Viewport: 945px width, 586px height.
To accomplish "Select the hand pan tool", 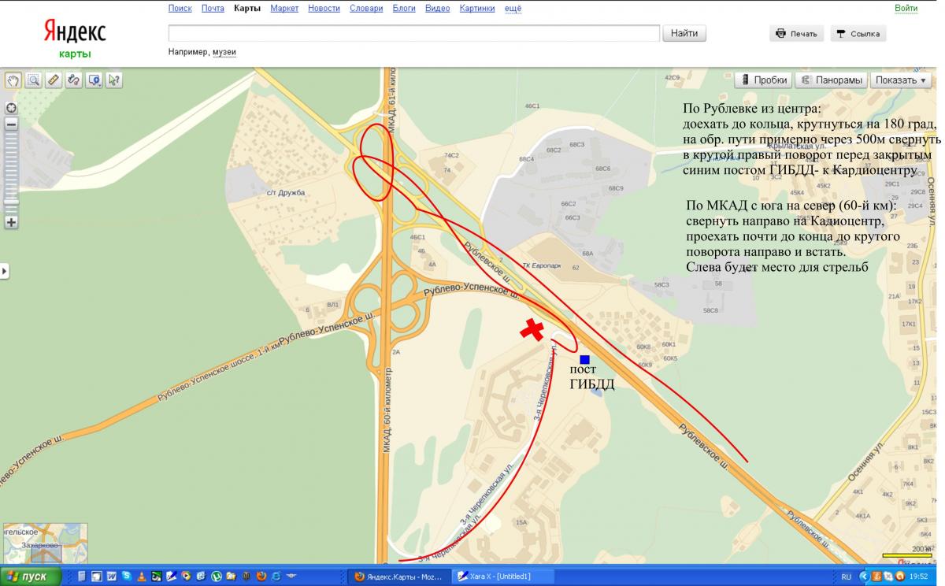I will (x=13, y=80).
